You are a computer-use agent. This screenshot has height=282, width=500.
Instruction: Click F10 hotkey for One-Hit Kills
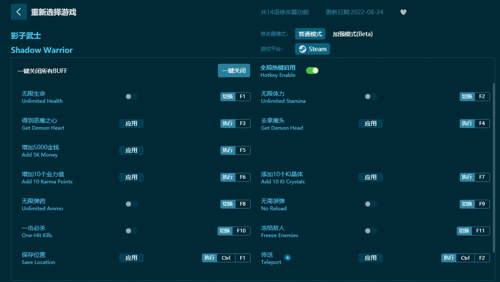(241, 230)
